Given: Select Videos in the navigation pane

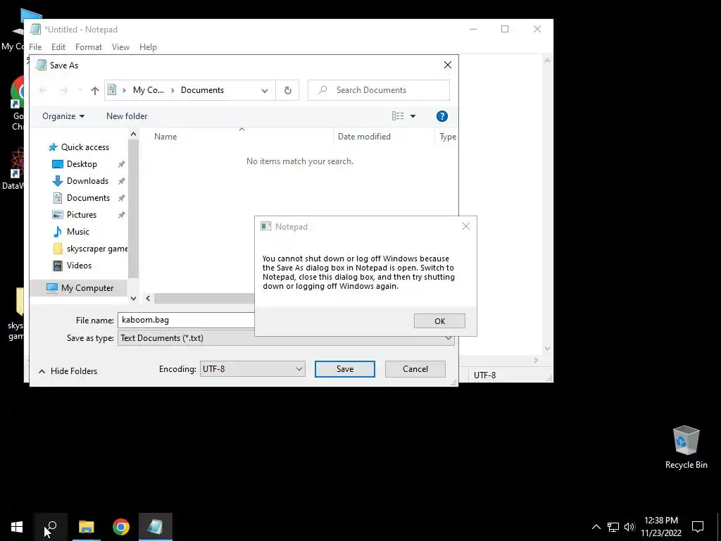Looking at the screenshot, I should click(79, 266).
